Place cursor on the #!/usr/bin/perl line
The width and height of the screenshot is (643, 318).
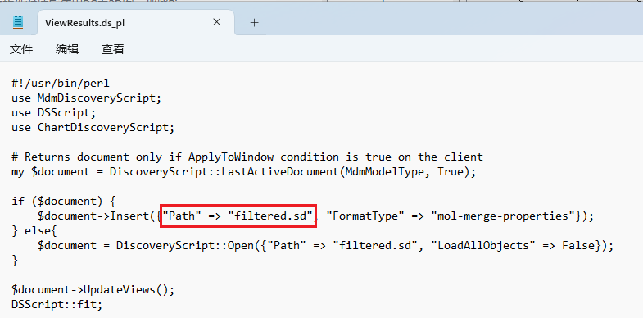[x=61, y=84]
